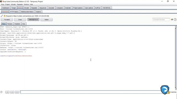Click the User-Agent header line
The image size is (177, 99).
click(x=41, y=31)
